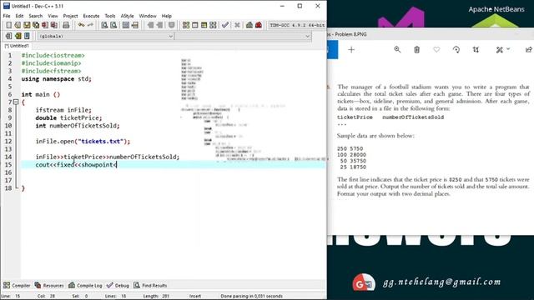Image resolution: width=534 pixels, height=300 pixels.
Task: Select the Untitled1 editor tab
Action: pyautogui.click(x=17, y=46)
